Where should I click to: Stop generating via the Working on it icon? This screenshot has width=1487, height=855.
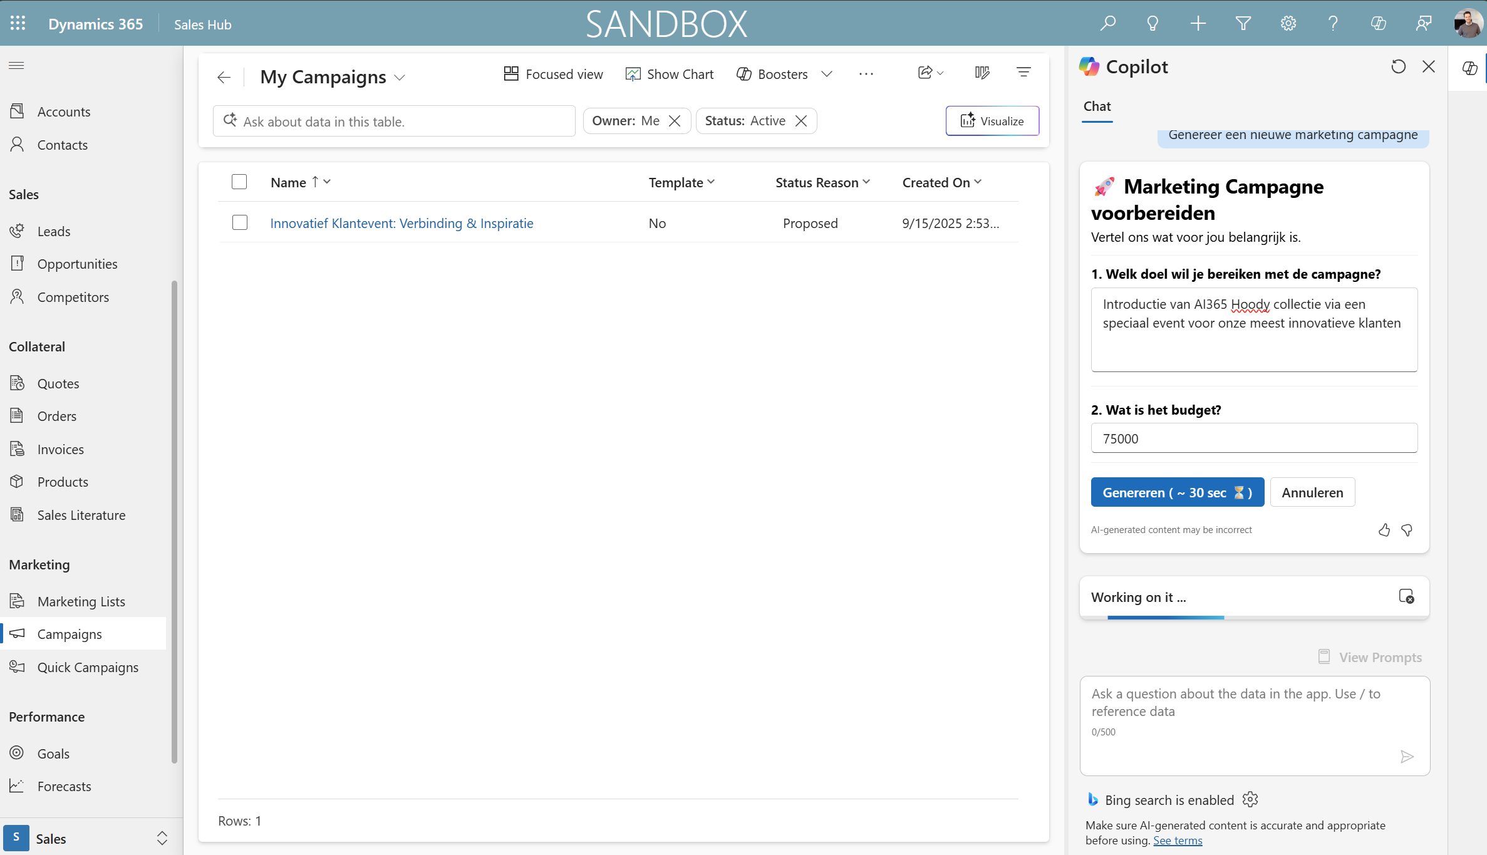1406,596
